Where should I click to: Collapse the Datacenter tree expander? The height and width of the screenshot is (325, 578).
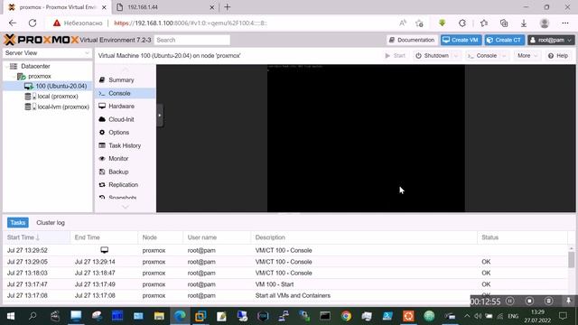coord(7,66)
